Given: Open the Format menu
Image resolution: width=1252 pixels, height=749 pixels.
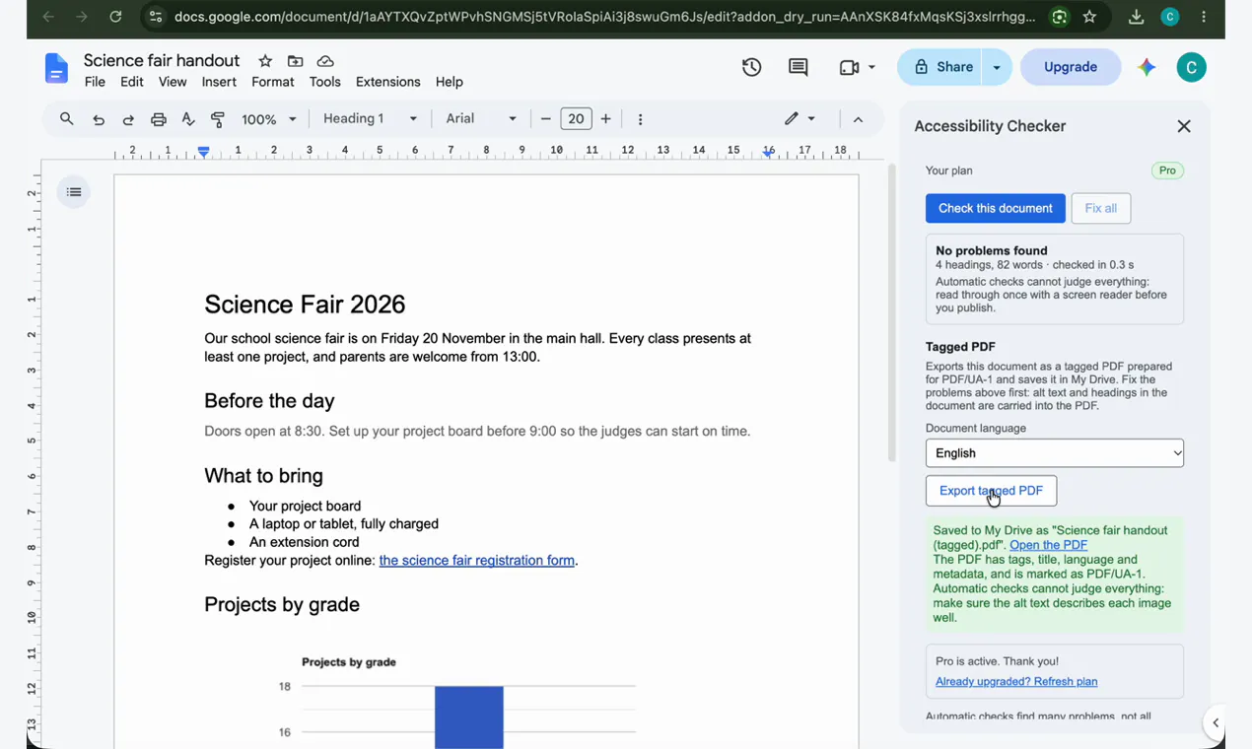Looking at the screenshot, I should [x=273, y=82].
